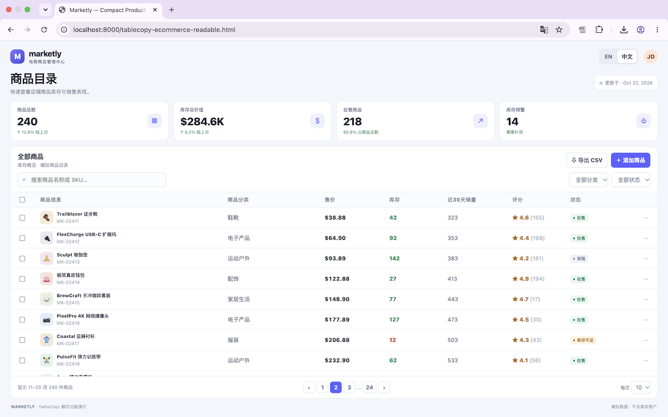Click the Google Translate icon in address bar
668x417 pixels.
[x=544, y=30]
